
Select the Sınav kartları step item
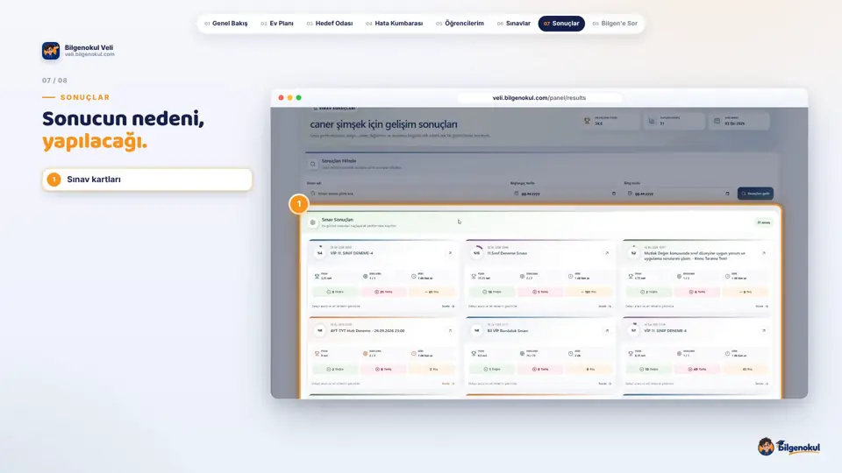coord(147,180)
